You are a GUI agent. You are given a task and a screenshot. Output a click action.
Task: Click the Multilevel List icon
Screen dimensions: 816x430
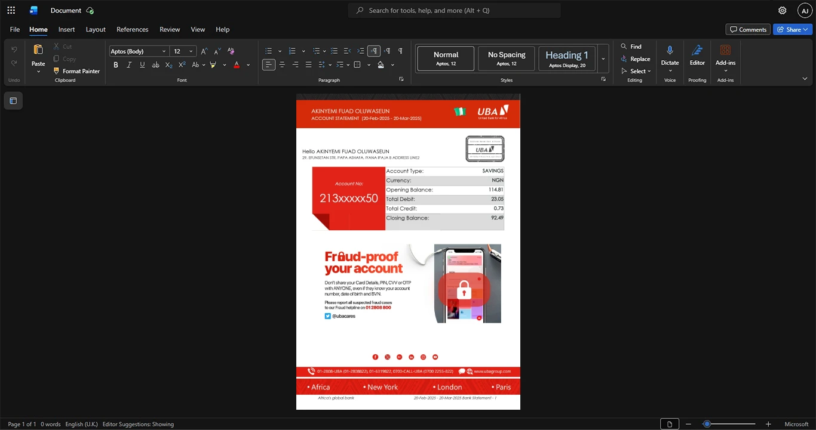point(317,51)
